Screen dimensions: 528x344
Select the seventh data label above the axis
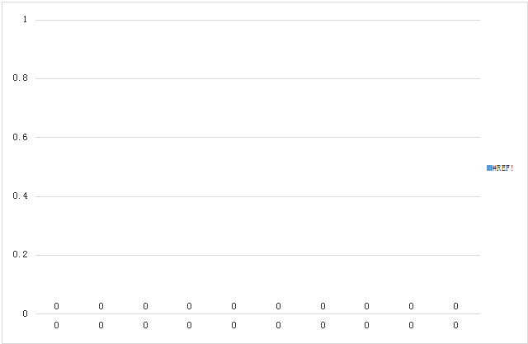coord(323,306)
